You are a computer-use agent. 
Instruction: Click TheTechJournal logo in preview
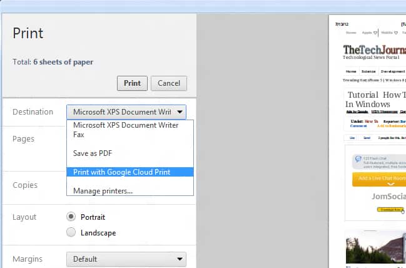[374, 50]
